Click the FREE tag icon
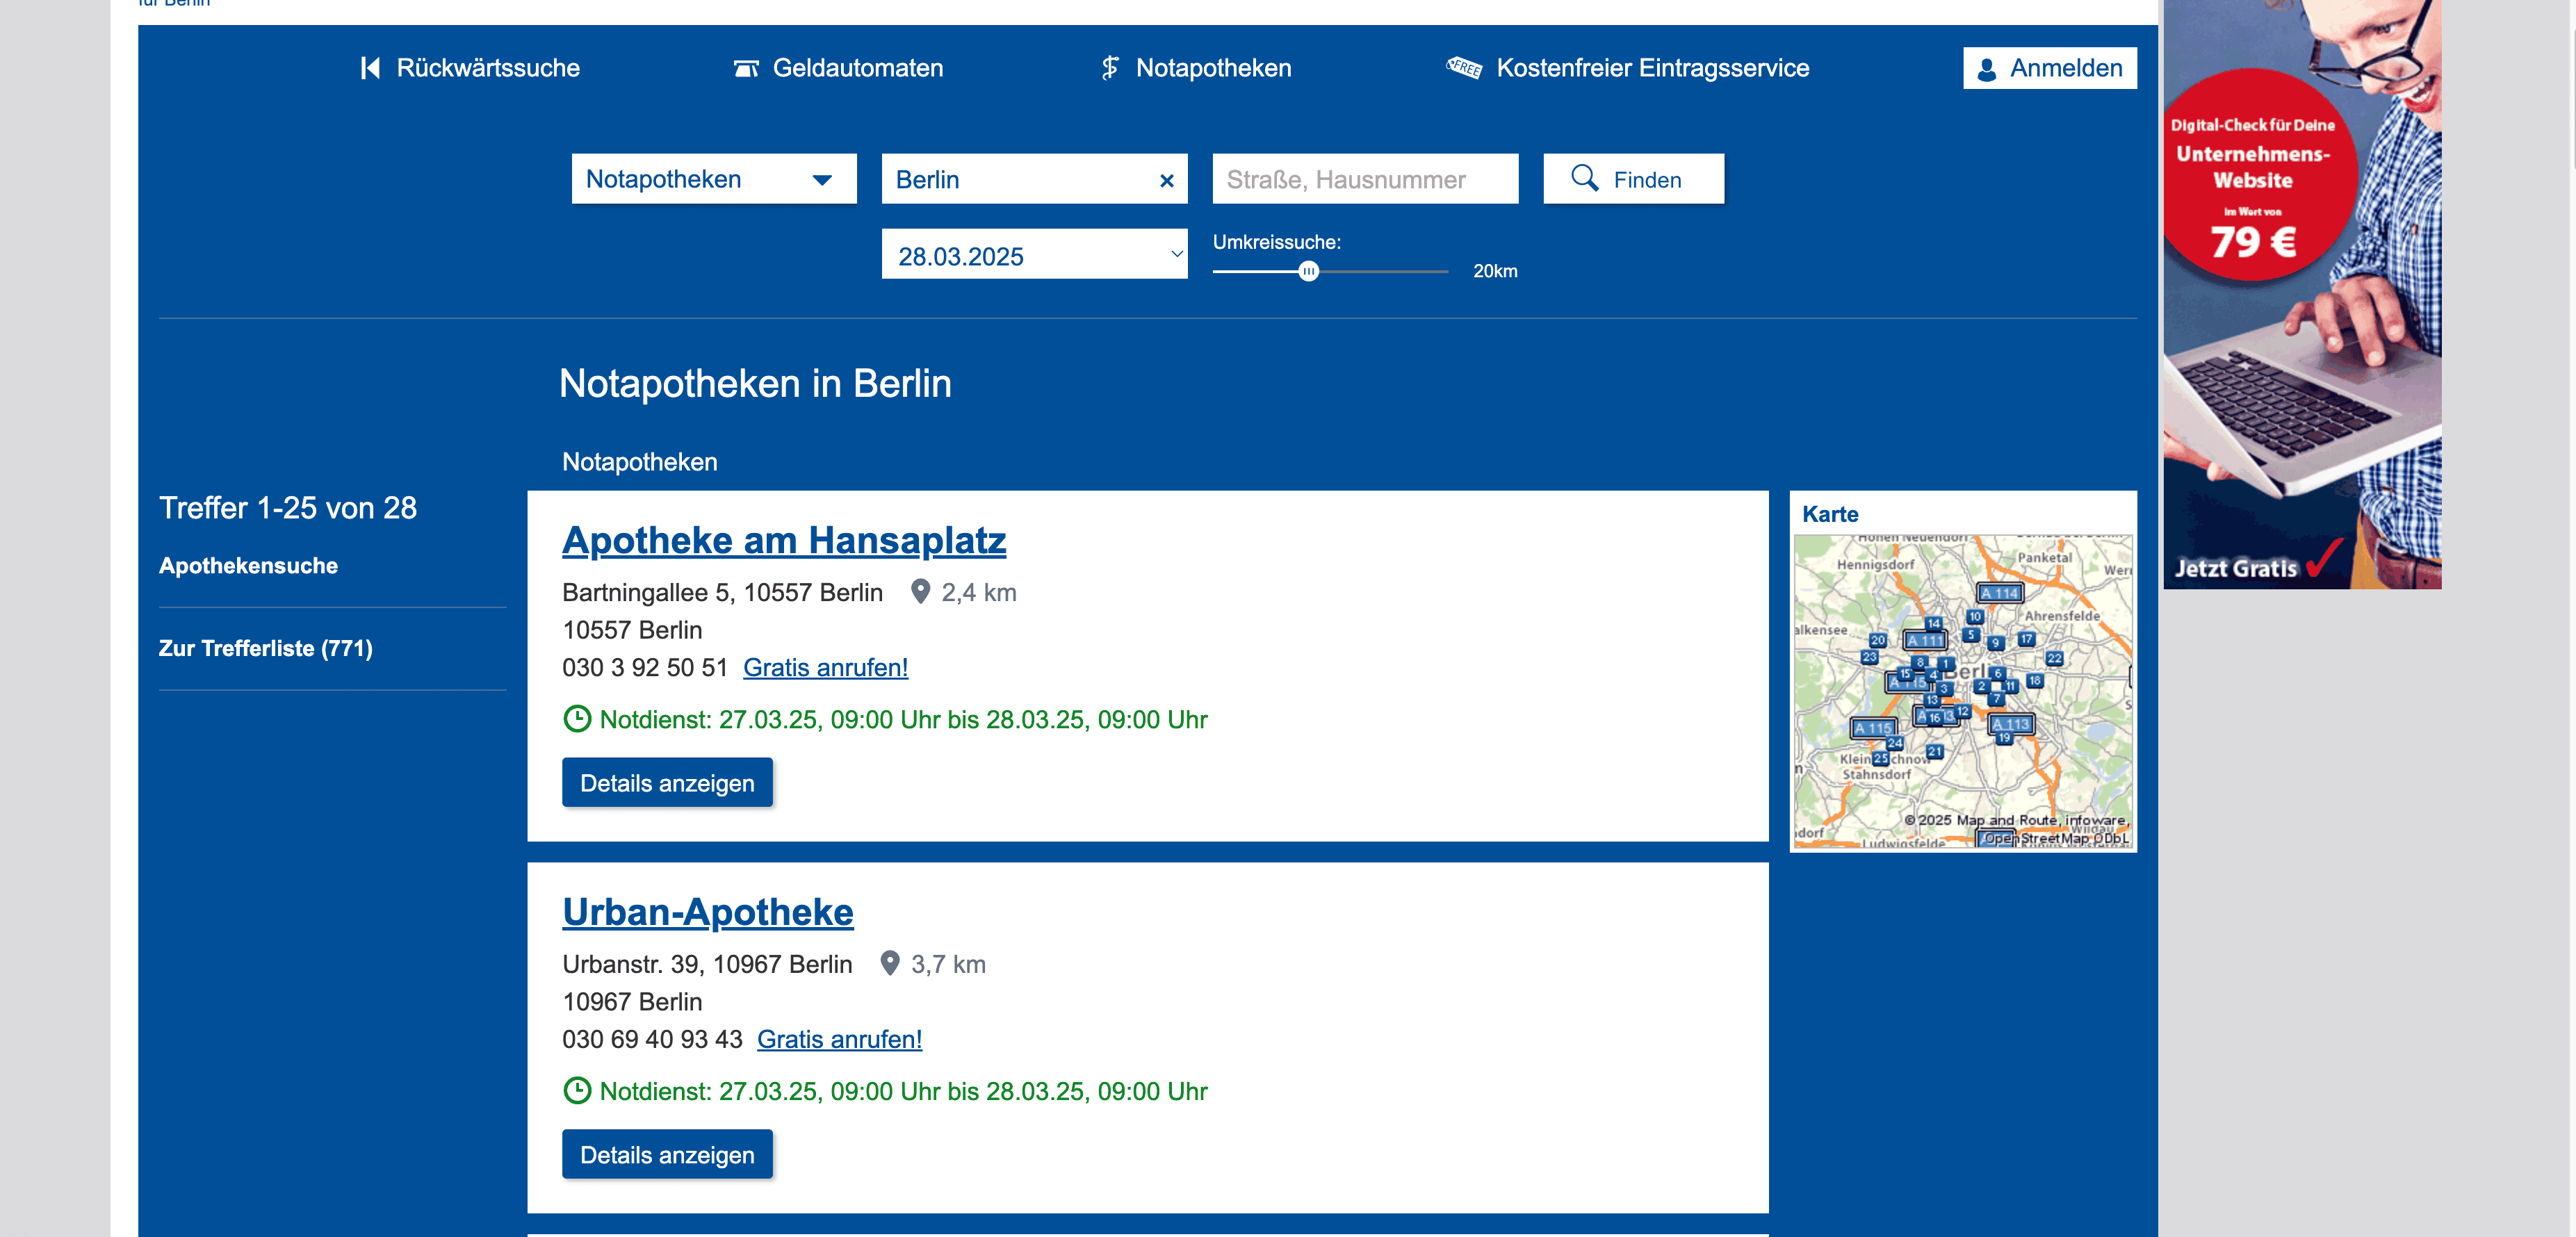 point(1464,68)
